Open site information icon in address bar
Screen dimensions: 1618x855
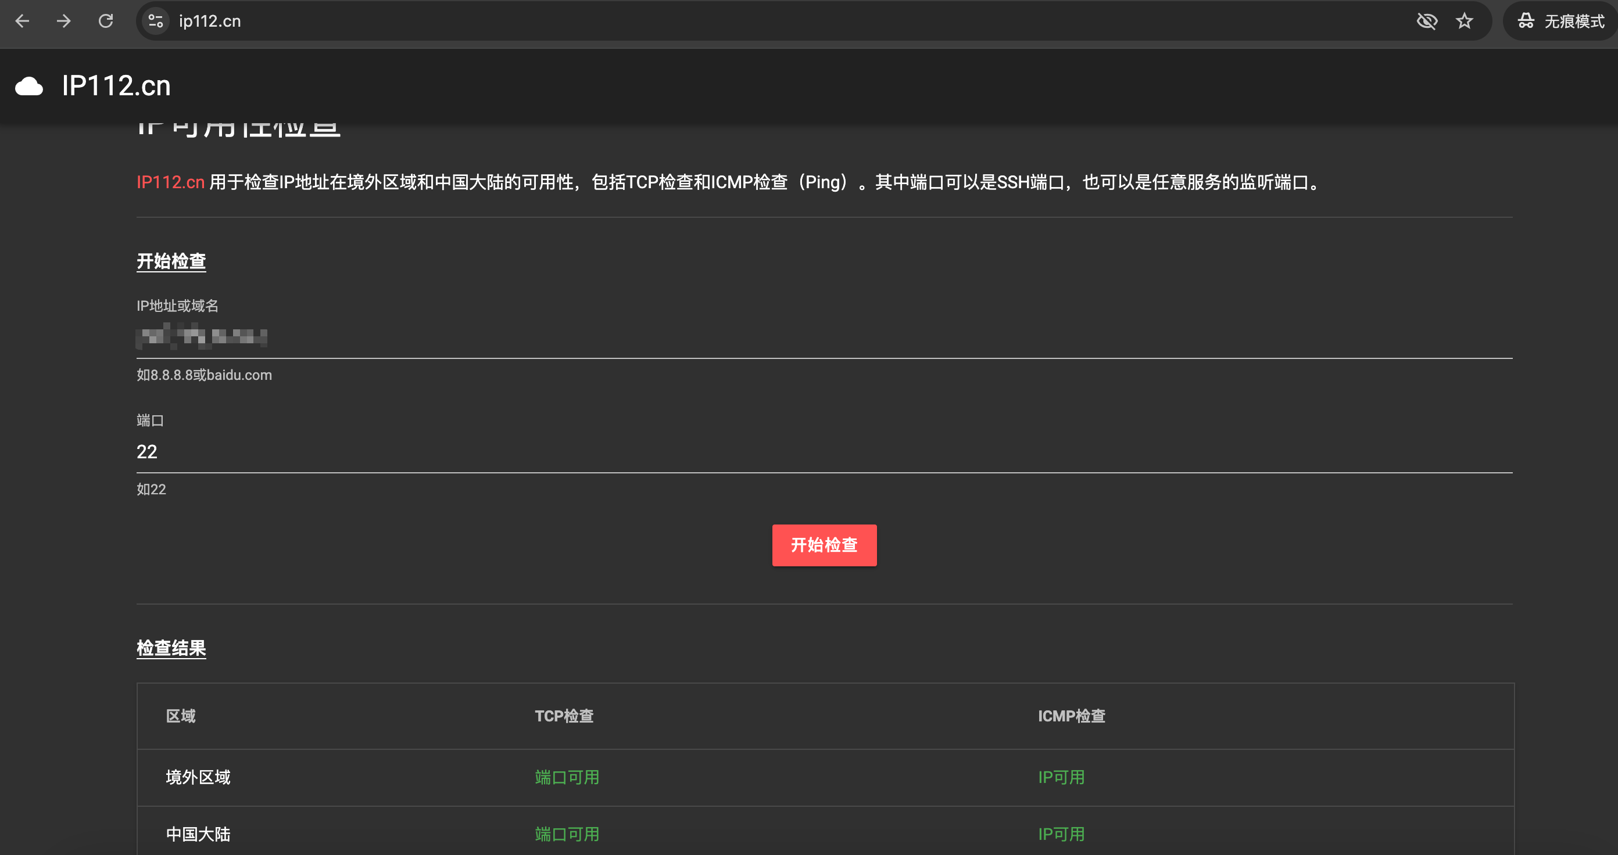click(156, 21)
